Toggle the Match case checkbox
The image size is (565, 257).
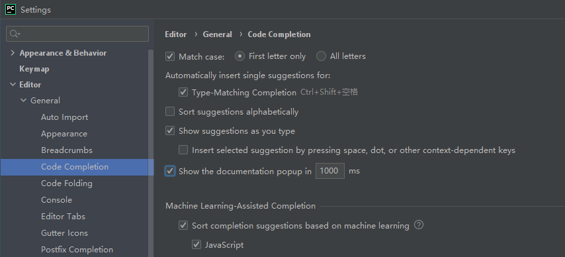[170, 56]
